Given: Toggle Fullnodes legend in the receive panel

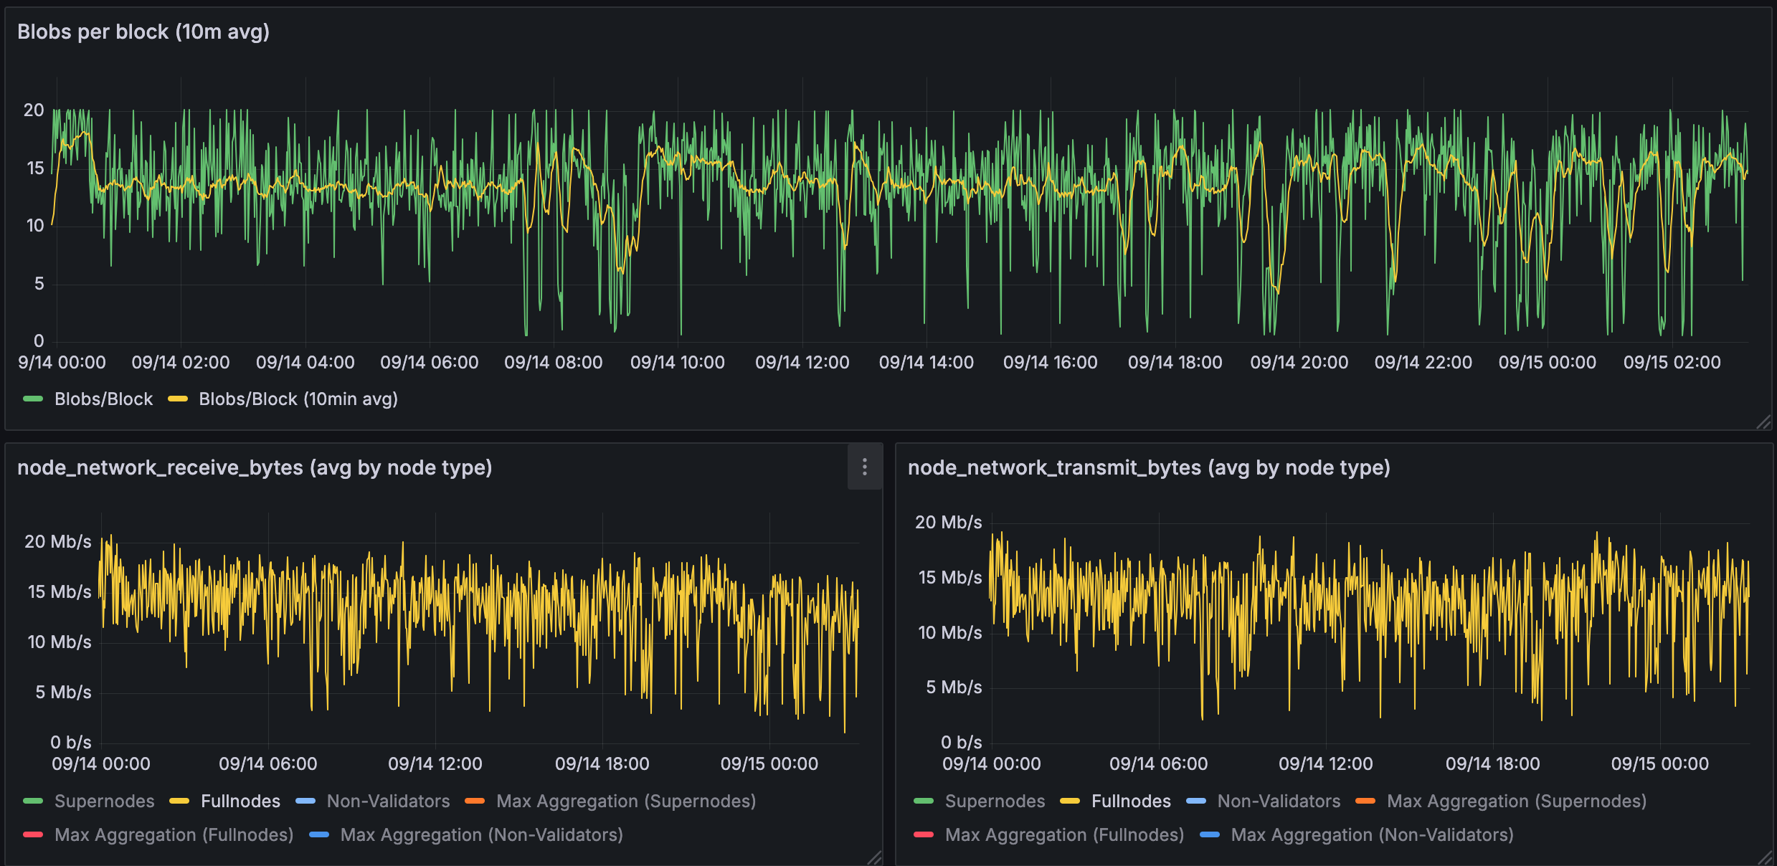Looking at the screenshot, I should click(x=240, y=801).
